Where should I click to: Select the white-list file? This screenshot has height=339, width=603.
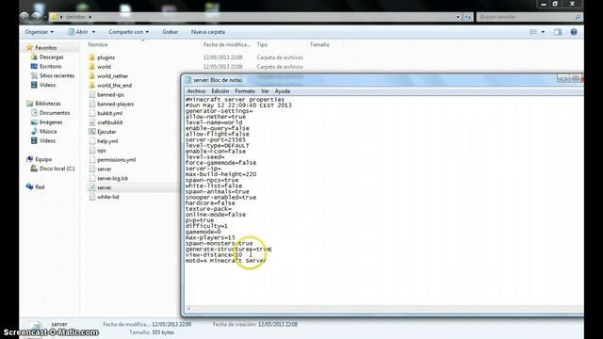108,197
